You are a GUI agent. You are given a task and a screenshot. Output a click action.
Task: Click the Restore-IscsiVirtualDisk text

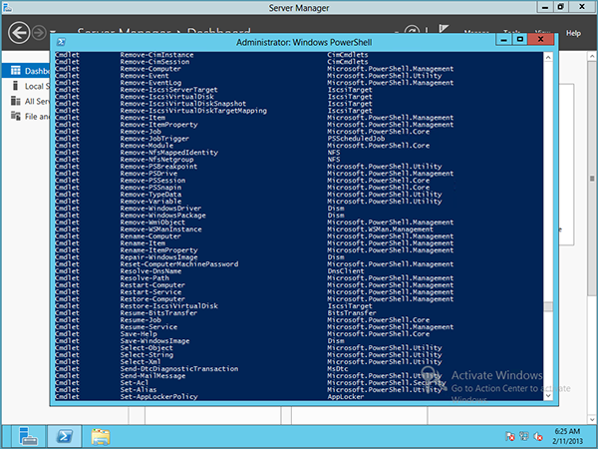pos(169,306)
